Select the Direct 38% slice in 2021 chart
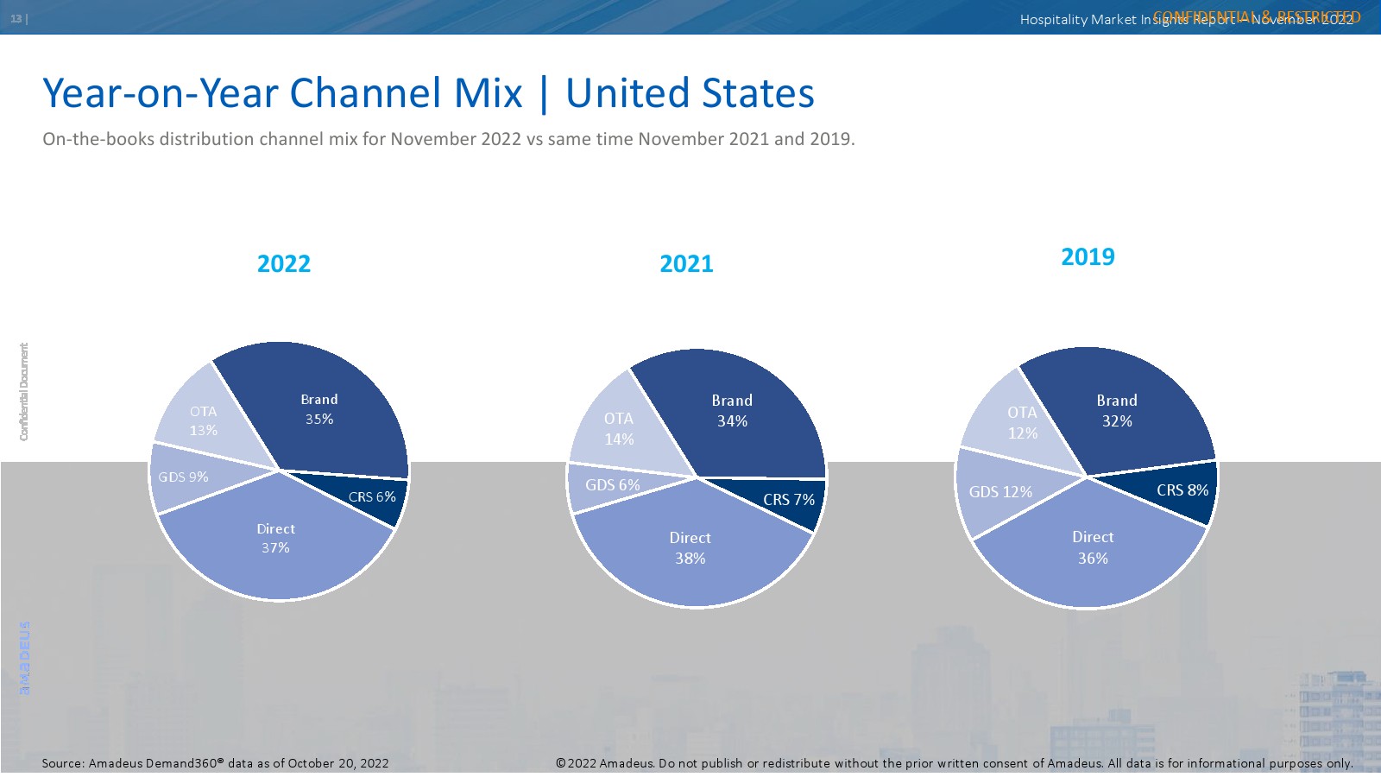This screenshot has width=1381, height=777. click(x=690, y=548)
